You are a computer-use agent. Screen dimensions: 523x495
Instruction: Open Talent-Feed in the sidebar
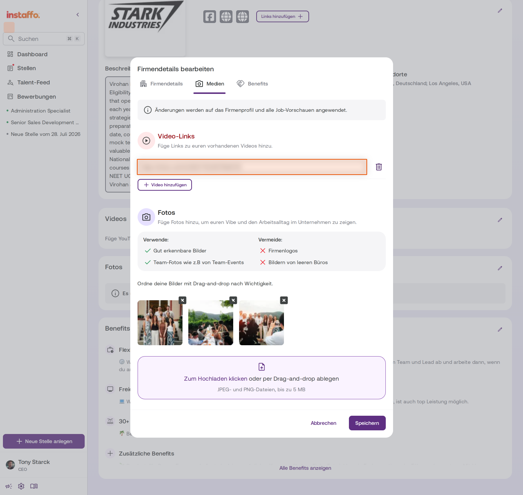click(x=33, y=83)
